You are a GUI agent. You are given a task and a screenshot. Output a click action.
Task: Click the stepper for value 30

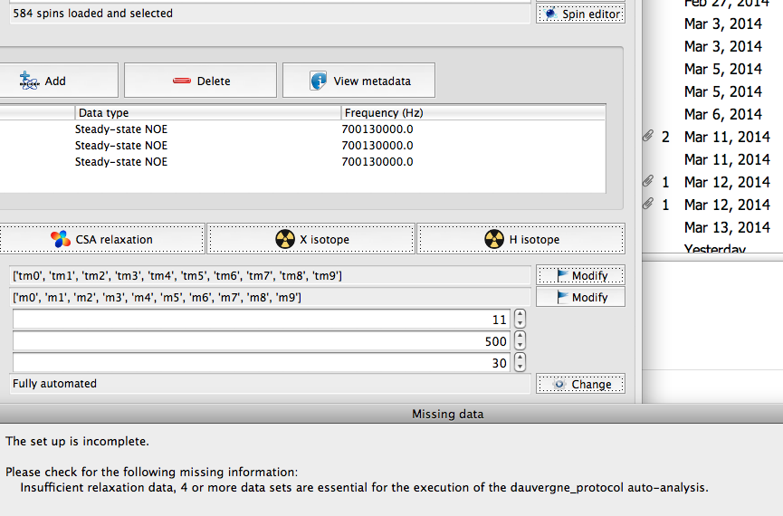tap(520, 362)
